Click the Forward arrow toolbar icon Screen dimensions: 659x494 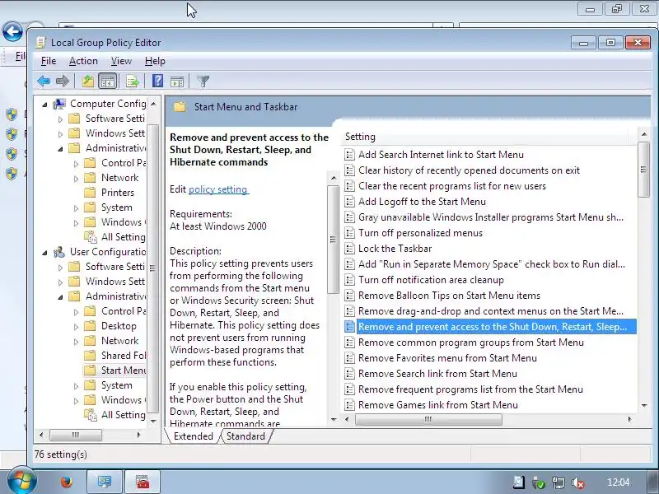click(63, 81)
